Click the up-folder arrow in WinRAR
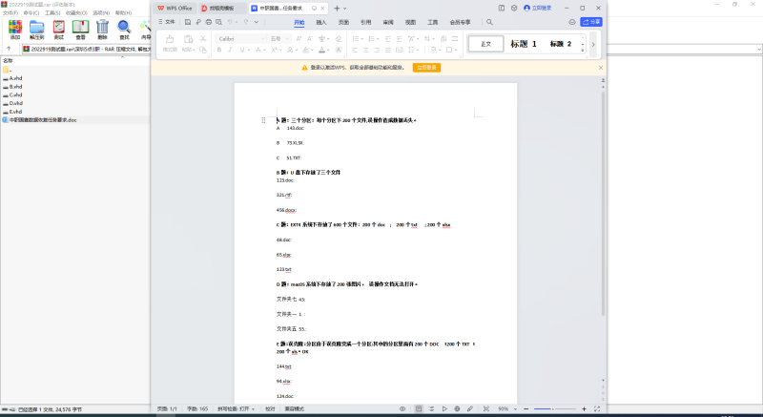The width and height of the screenshot is (763, 417). click(10, 48)
